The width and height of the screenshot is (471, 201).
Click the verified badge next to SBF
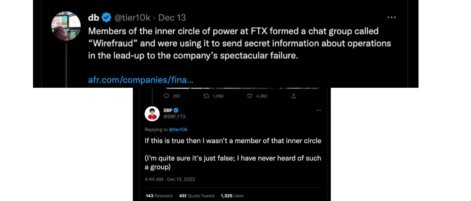pyautogui.click(x=176, y=110)
